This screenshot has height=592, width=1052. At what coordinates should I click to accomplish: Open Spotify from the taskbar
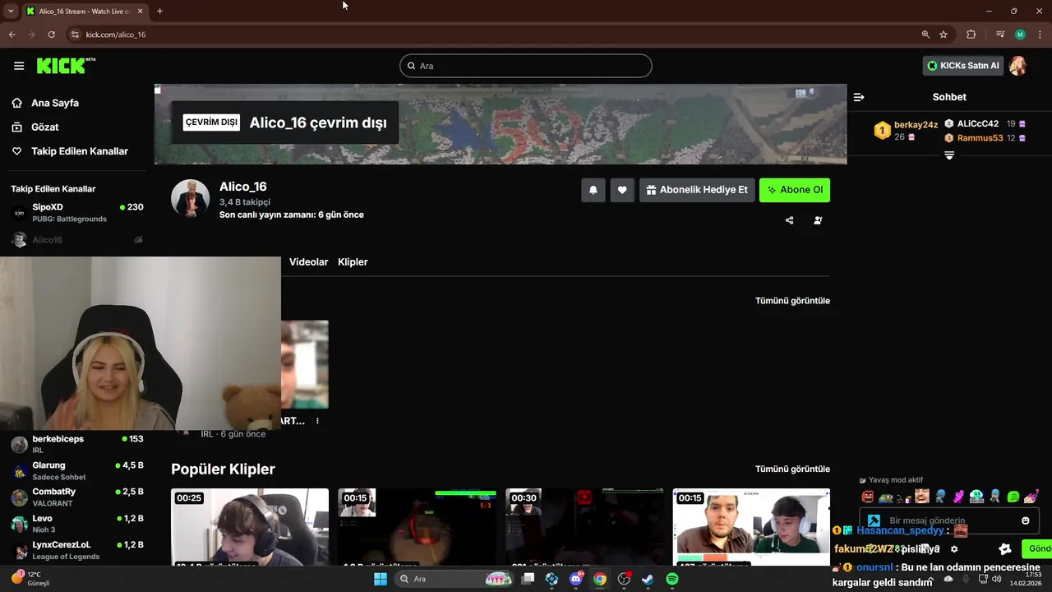click(x=672, y=579)
